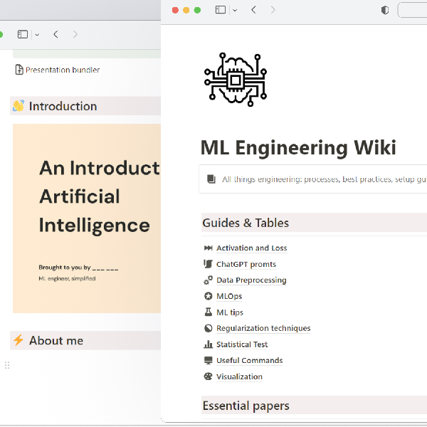Click the block drag handle below About me

point(7,365)
